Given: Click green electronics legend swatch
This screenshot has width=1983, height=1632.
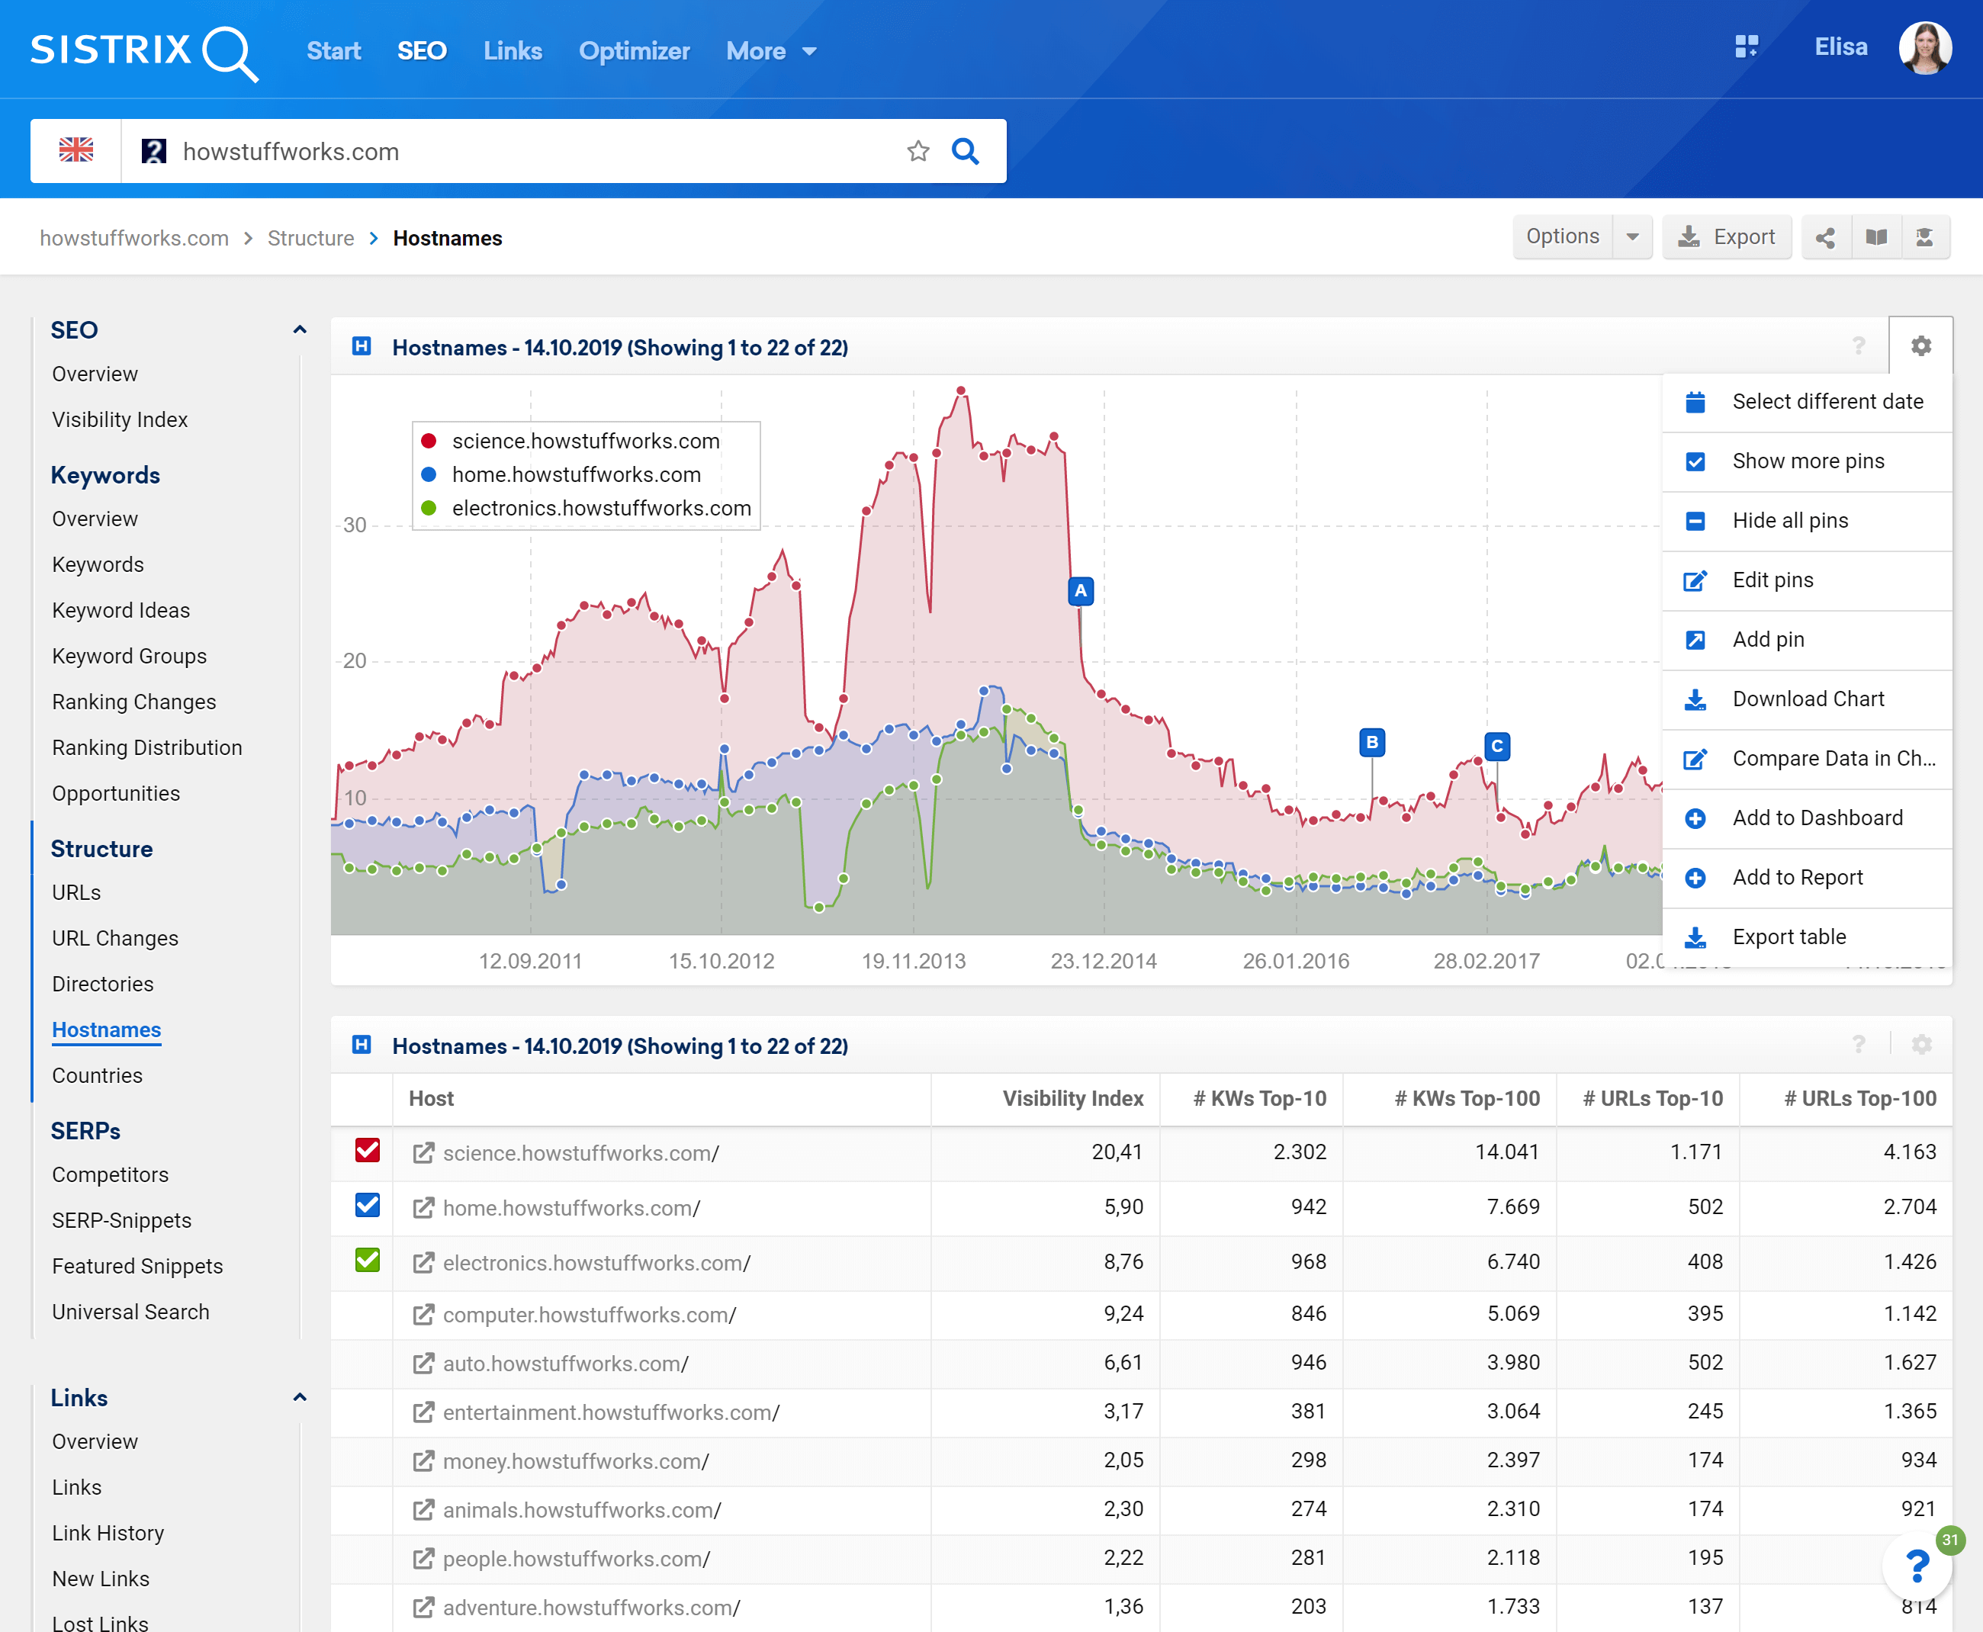Looking at the screenshot, I should click(429, 509).
